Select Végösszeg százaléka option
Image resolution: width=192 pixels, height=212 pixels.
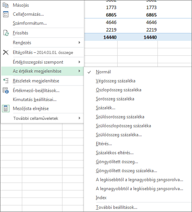[115, 81]
